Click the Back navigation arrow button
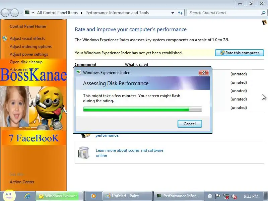Image resolution: width=268 pixels, height=201 pixels. [5, 13]
